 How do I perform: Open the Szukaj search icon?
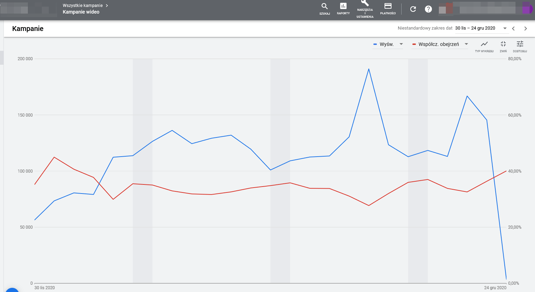(325, 9)
